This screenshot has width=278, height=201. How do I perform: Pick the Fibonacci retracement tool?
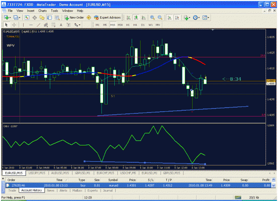click(53, 25)
